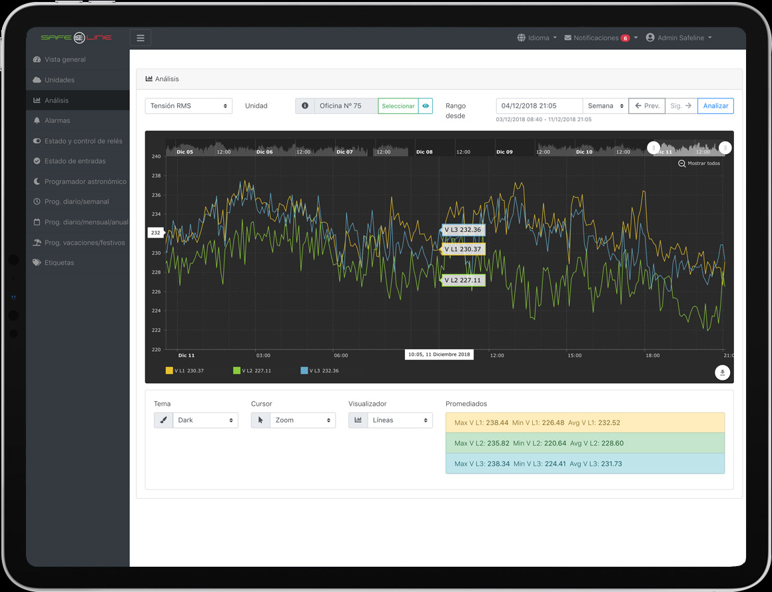Screen dimensions: 772x592
Task: Click the Prev. button
Action: tap(647, 106)
